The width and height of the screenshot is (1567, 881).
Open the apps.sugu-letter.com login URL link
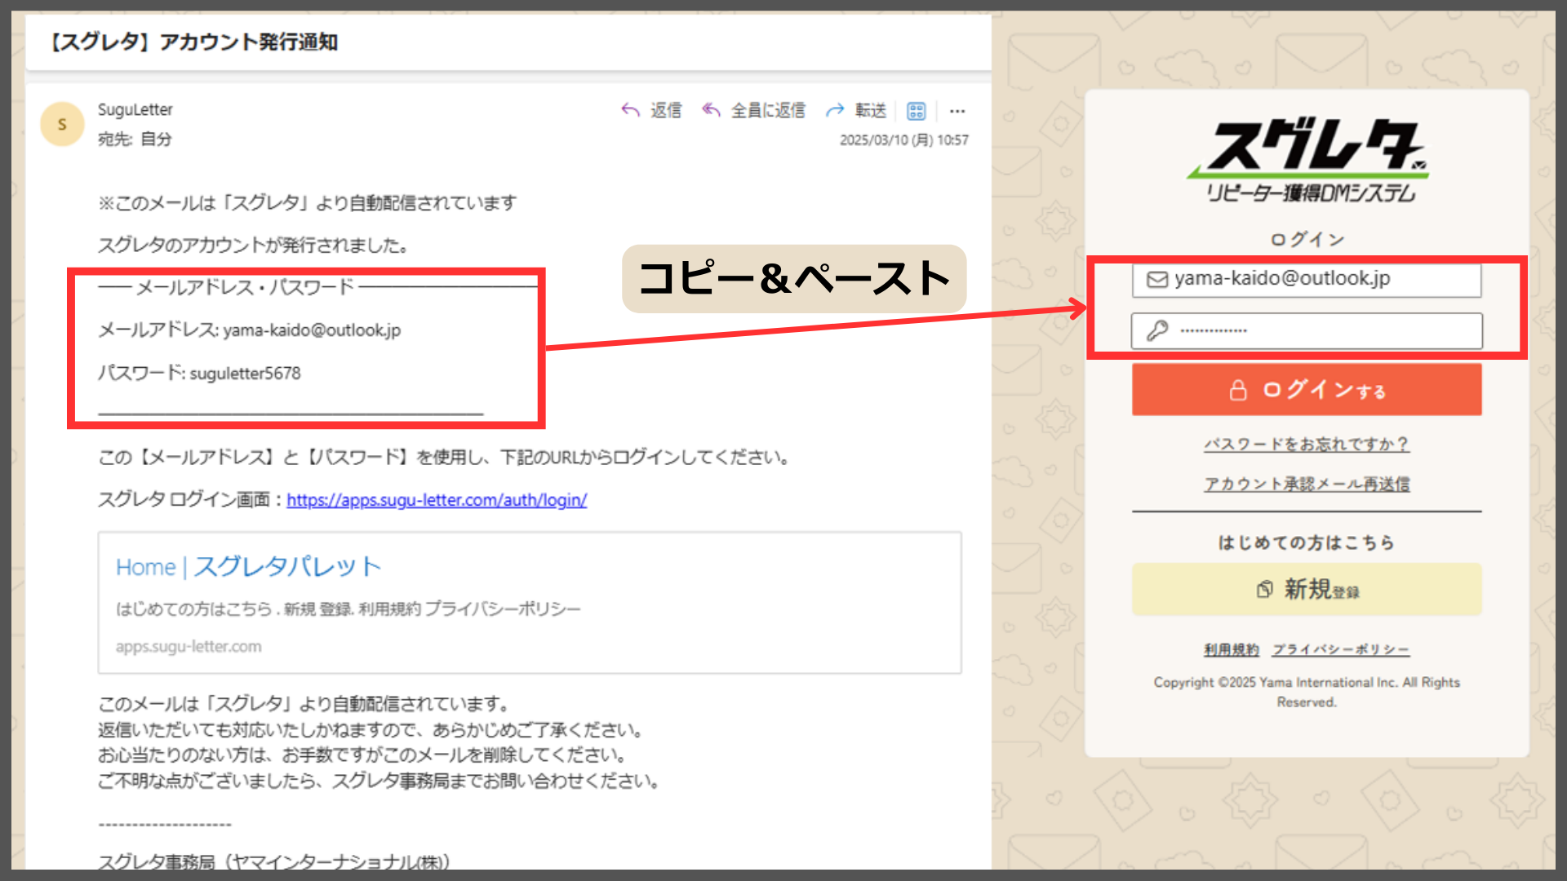437,500
